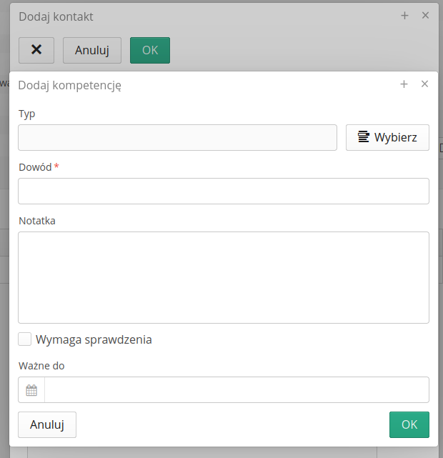Click the Ważne do field label
The image size is (443, 458).
41,366
